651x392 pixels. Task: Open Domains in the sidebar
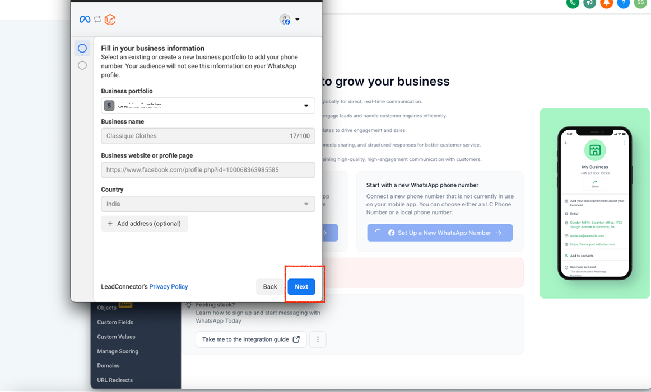tap(108, 366)
